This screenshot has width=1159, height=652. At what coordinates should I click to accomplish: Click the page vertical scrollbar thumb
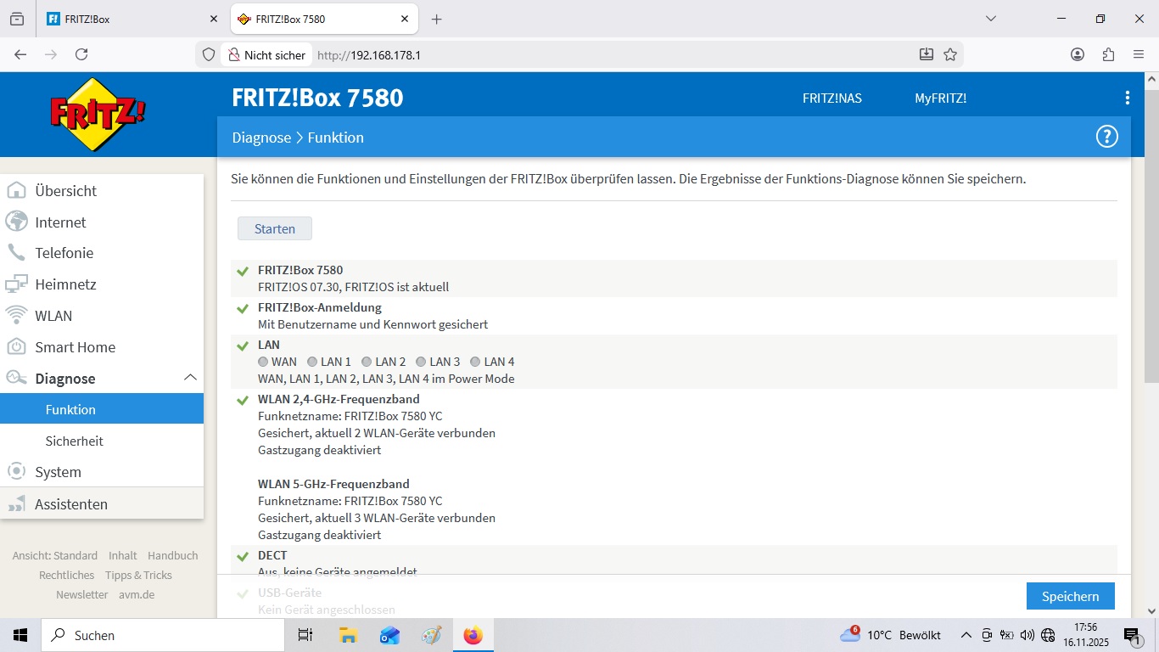[x=1151, y=235]
